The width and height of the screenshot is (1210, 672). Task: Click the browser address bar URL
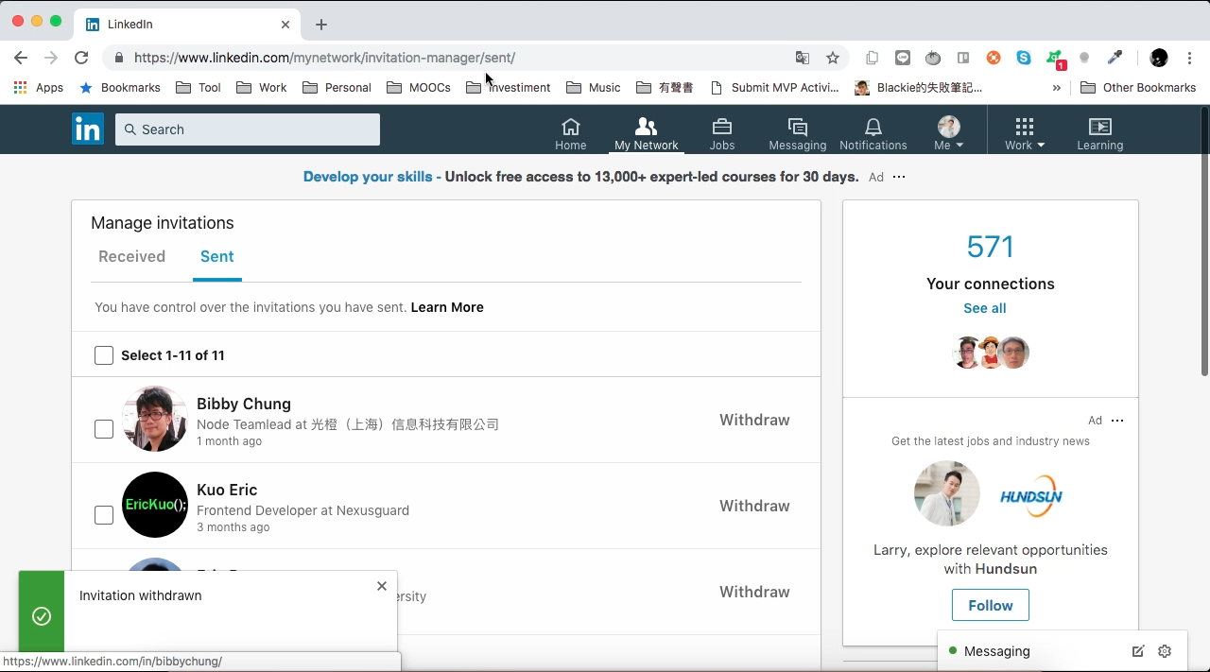(x=324, y=58)
